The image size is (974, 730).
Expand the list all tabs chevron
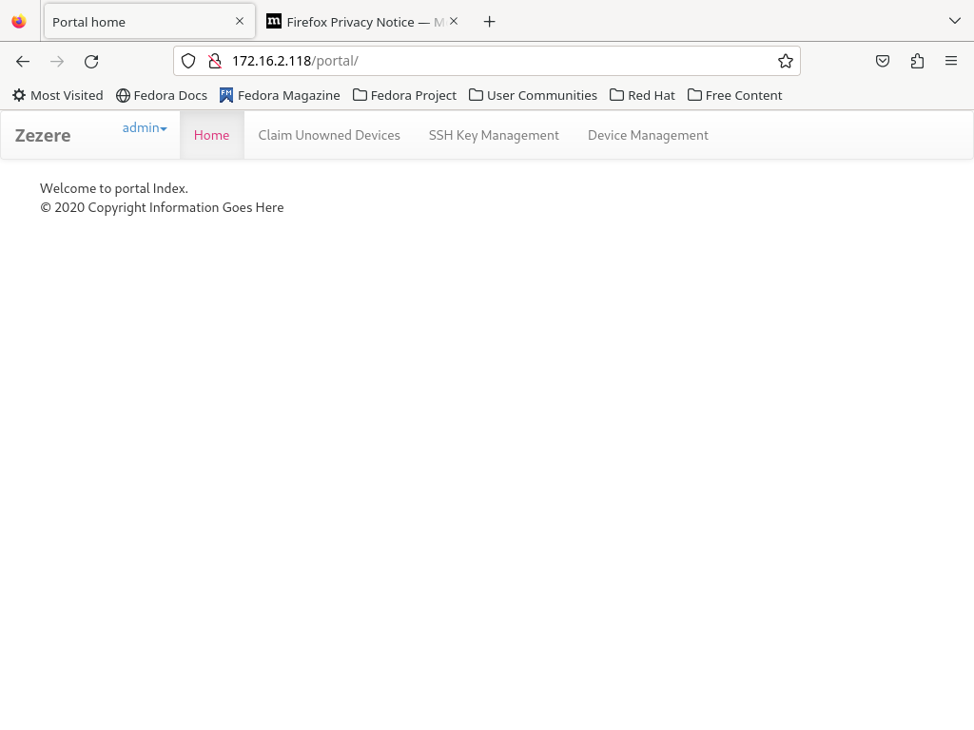coord(955,21)
